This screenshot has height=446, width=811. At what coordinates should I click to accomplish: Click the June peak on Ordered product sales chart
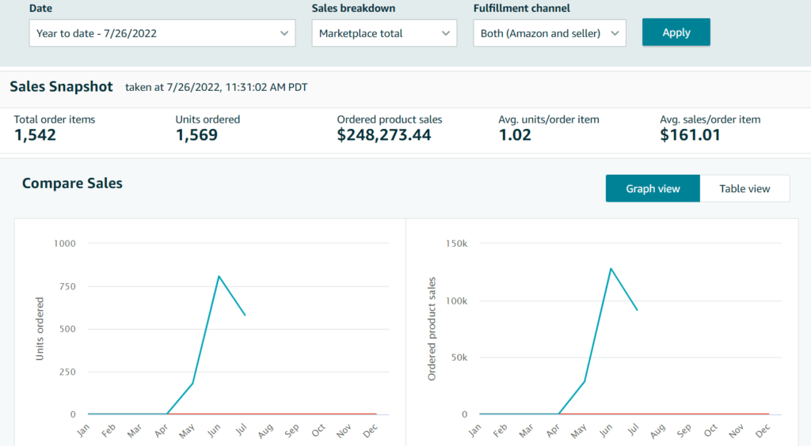pyautogui.click(x=611, y=268)
